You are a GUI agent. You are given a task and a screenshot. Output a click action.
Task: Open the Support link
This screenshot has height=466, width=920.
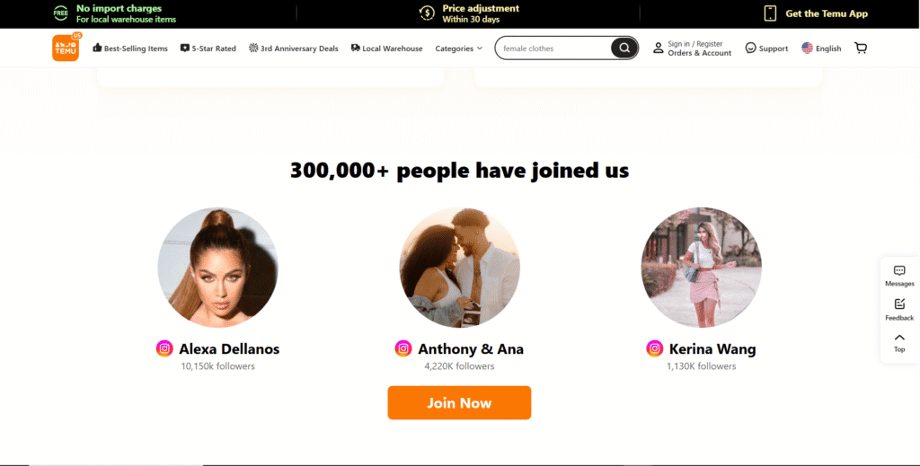[766, 48]
